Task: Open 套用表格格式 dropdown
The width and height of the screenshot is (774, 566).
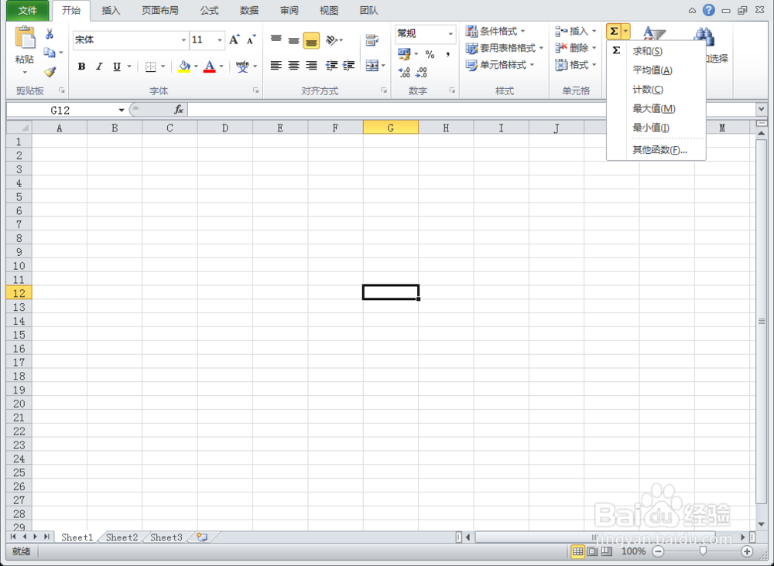Action: [504, 48]
